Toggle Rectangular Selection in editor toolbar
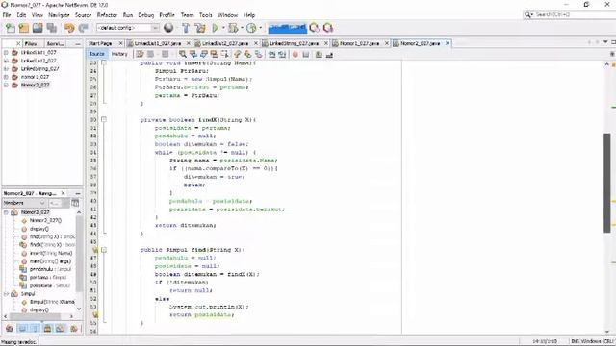616x346 pixels. click(224, 54)
